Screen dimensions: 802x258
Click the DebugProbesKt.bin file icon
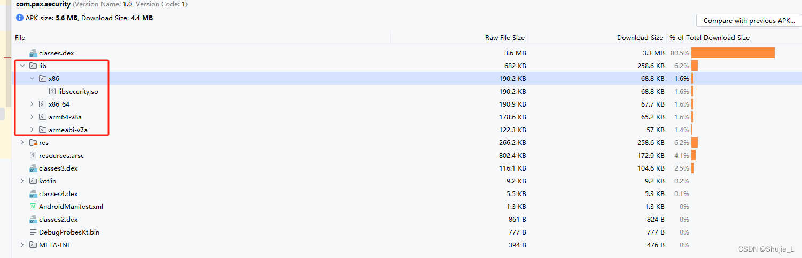point(33,232)
